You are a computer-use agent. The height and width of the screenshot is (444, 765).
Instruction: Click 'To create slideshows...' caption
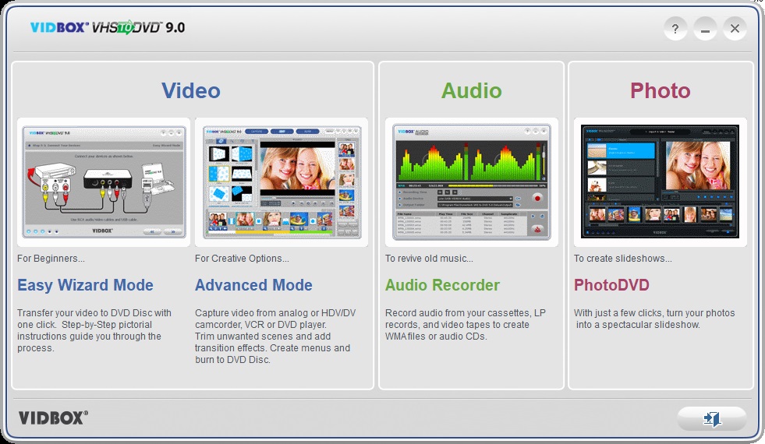pos(622,259)
